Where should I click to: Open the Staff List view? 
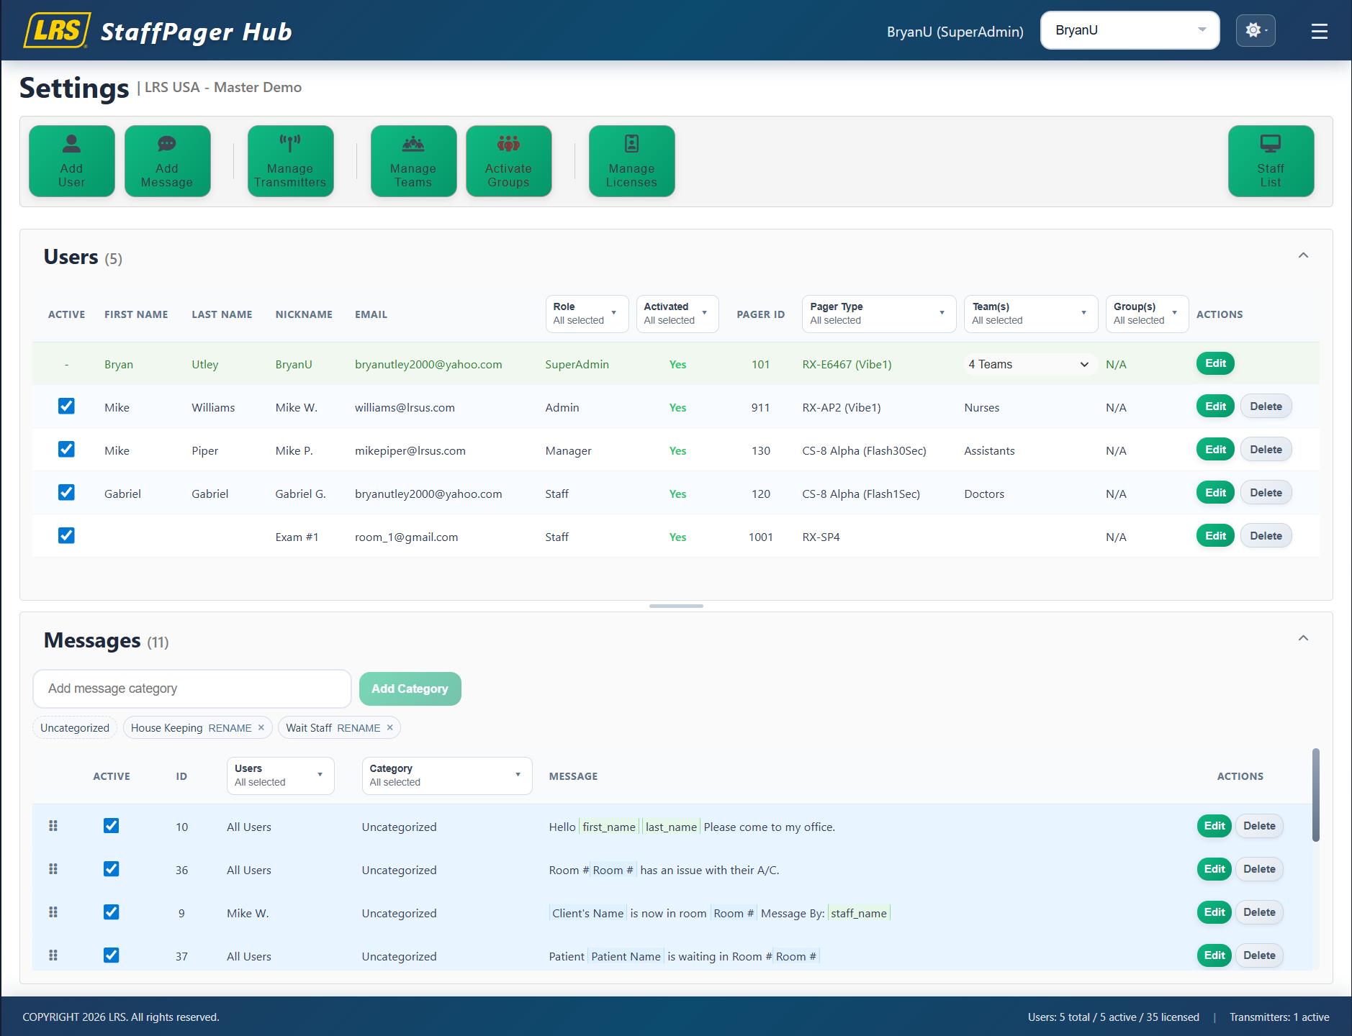(1270, 160)
